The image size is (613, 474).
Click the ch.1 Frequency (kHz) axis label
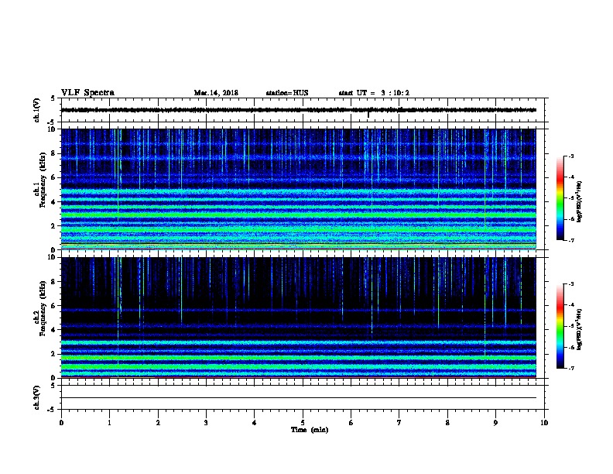tap(40, 180)
